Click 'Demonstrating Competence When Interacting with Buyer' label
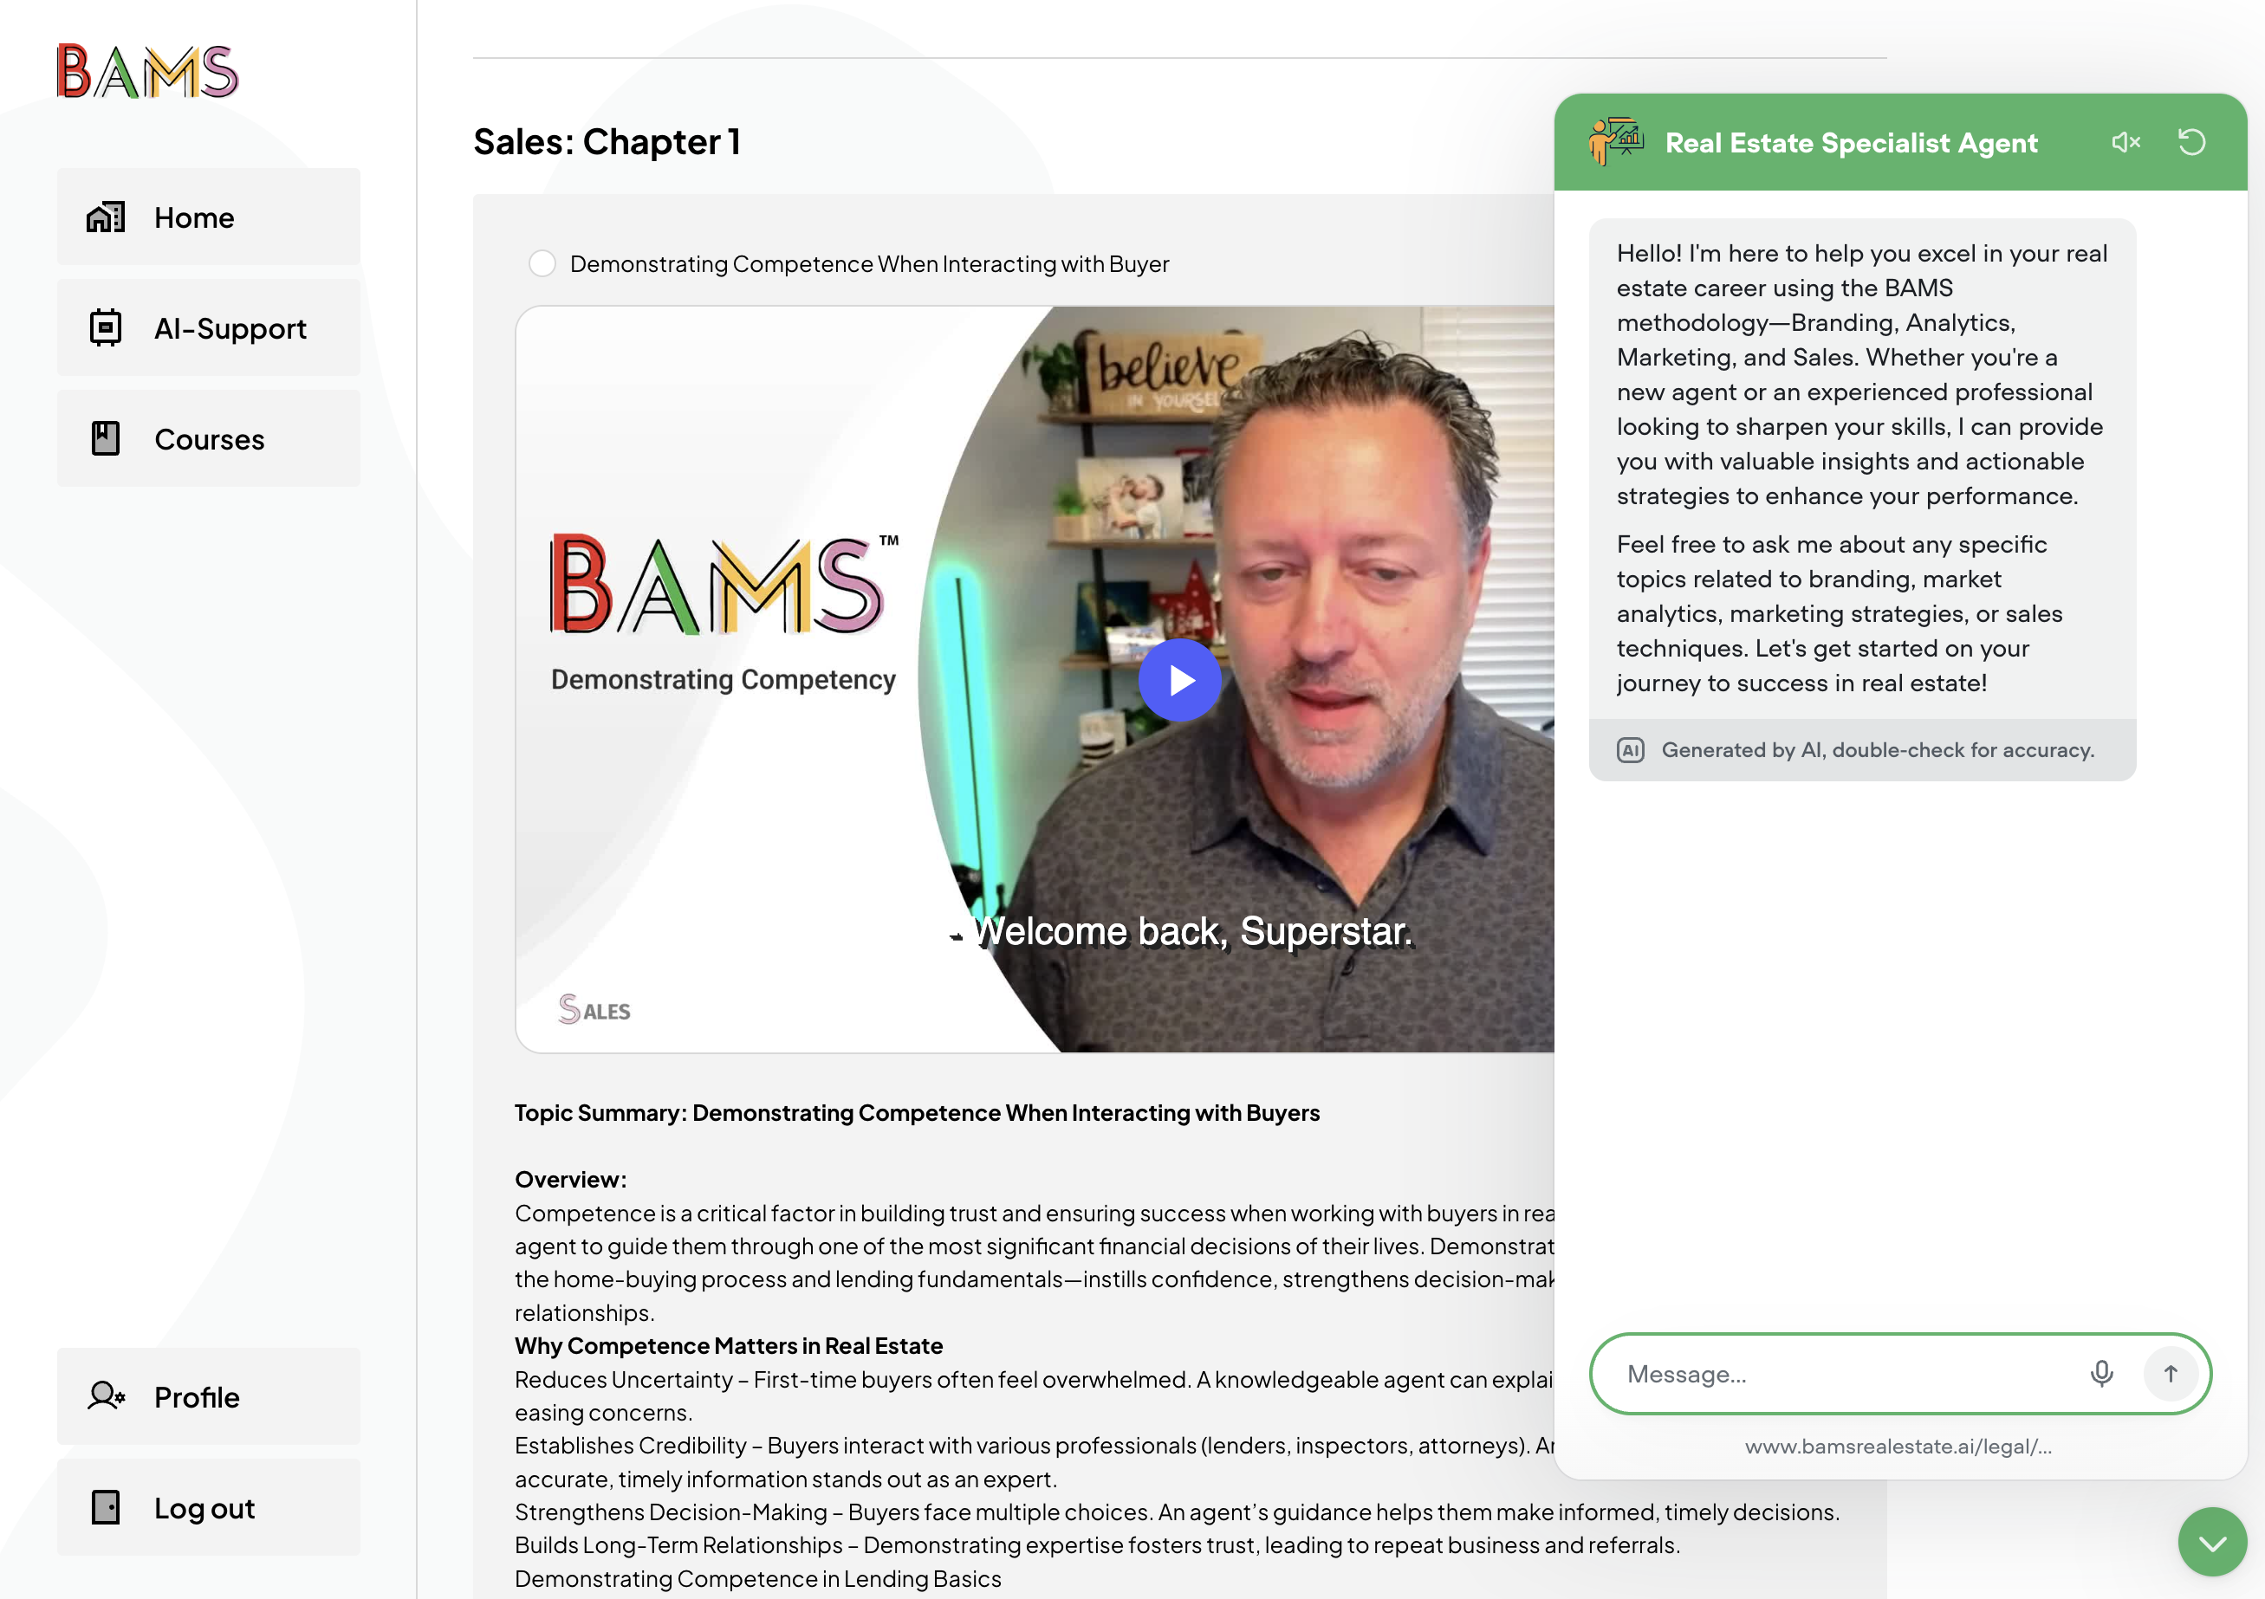Image resolution: width=2265 pixels, height=1599 pixels. click(869, 264)
